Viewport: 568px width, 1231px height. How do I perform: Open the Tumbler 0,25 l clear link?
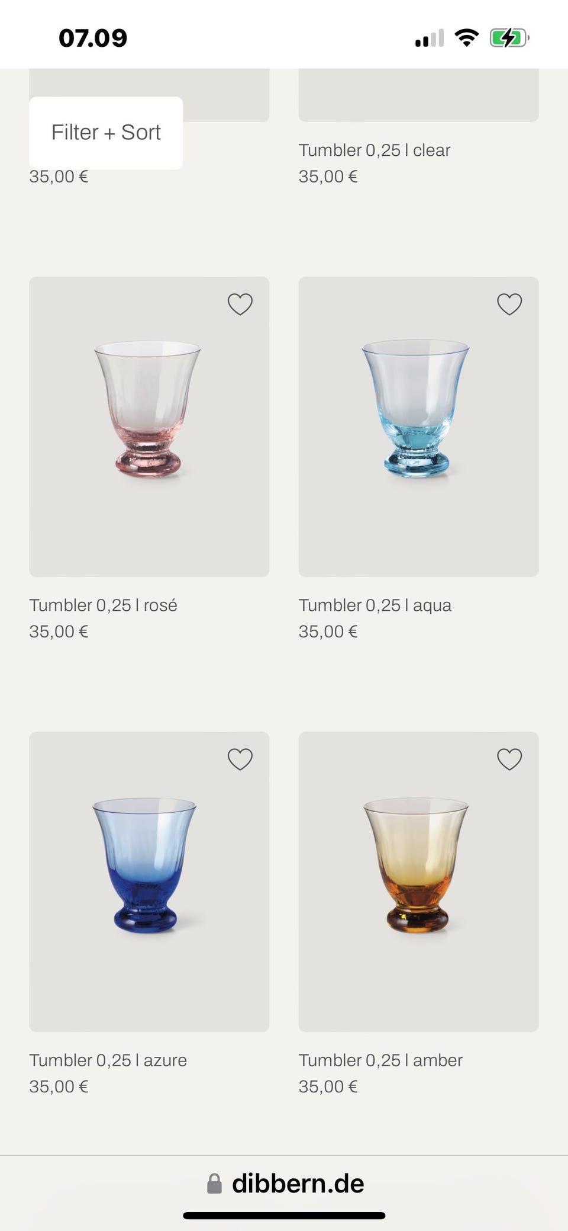(x=374, y=150)
